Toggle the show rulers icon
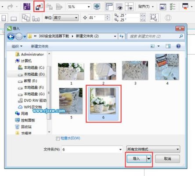 [109, 7]
